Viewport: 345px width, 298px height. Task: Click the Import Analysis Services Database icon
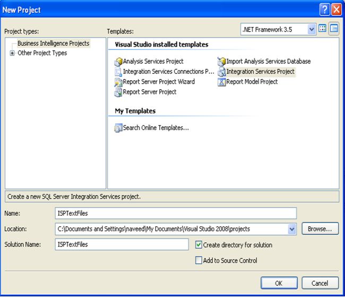pyautogui.click(x=221, y=62)
